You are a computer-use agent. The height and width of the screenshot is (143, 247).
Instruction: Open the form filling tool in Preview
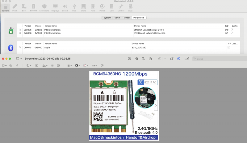tap(187, 59)
